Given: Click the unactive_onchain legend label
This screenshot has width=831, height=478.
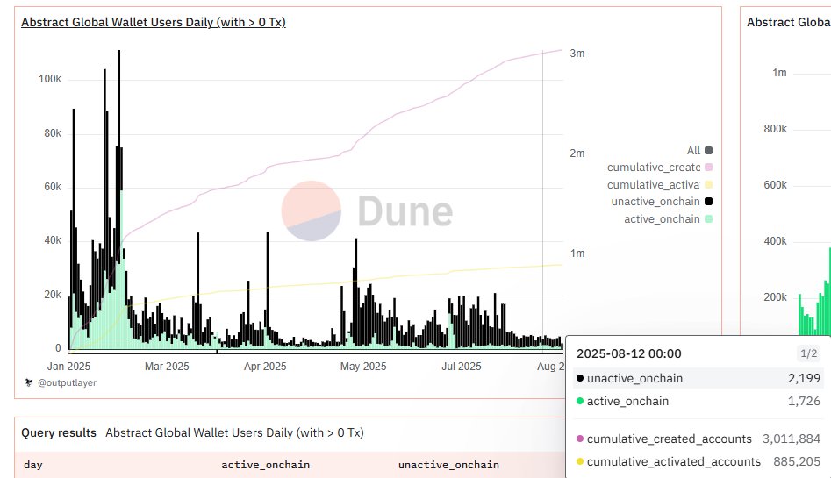Looking at the screenshot, I should (655, 202).
